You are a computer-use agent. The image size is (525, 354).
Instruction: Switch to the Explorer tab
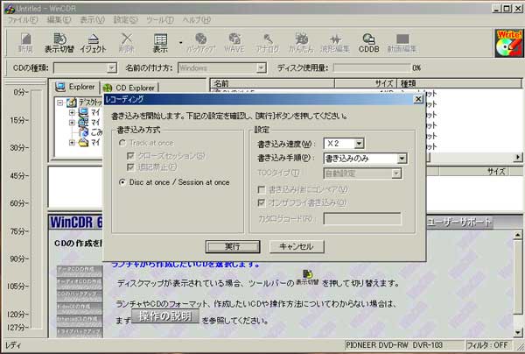click(x=76, y=87)
